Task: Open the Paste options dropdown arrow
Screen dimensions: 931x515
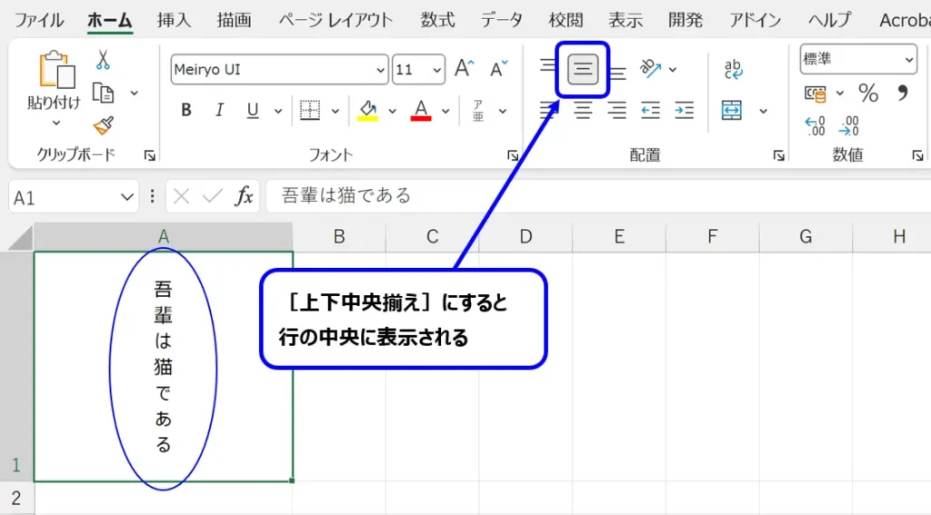Action: point(55,124)
